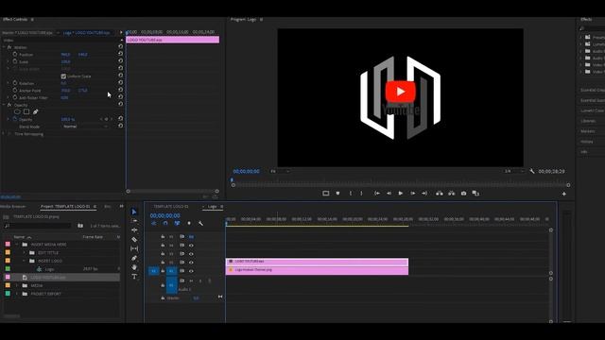This screenshot has width=605, height=340.
Task: Open the Button Editor plus icon
Action: (563, 194)
